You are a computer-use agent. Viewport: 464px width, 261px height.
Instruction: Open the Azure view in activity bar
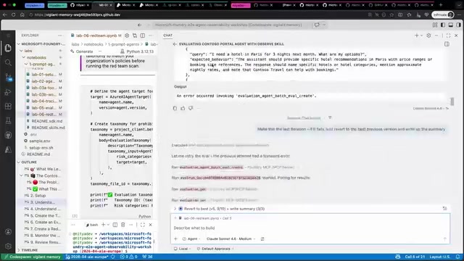point(8,149)
